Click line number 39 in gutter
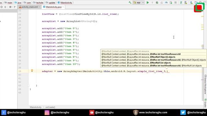The height and width of the screenshot is (116, 207). [x=20, y=71]
